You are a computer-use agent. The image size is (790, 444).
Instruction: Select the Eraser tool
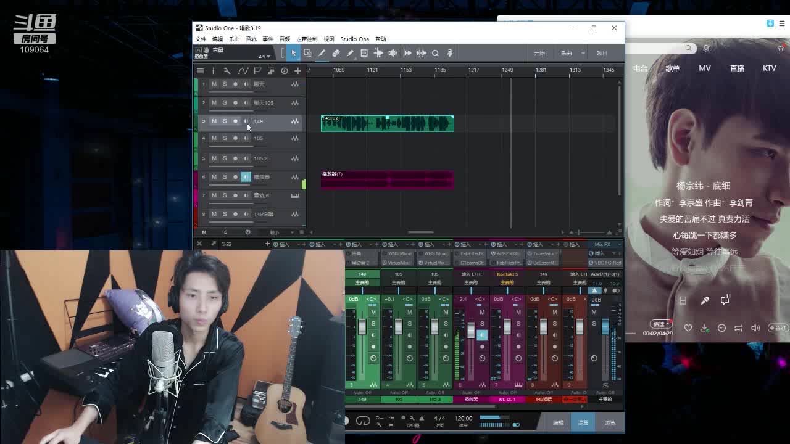tap(336, 53)
